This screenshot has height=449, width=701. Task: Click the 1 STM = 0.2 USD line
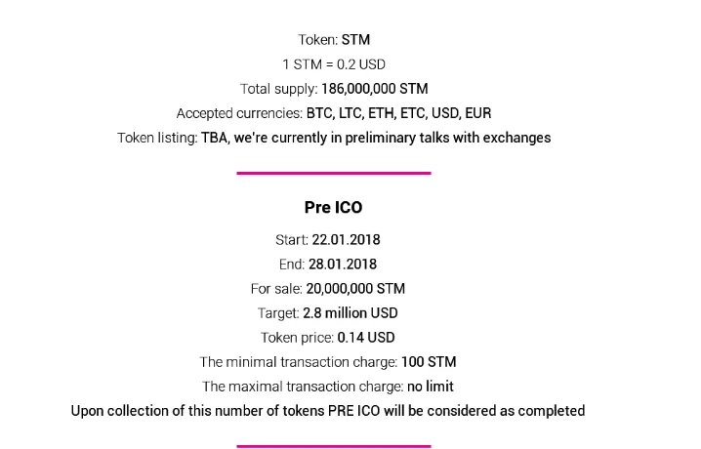[x=334, y=64]
